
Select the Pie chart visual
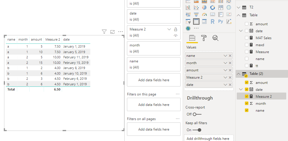click(204, 8)
